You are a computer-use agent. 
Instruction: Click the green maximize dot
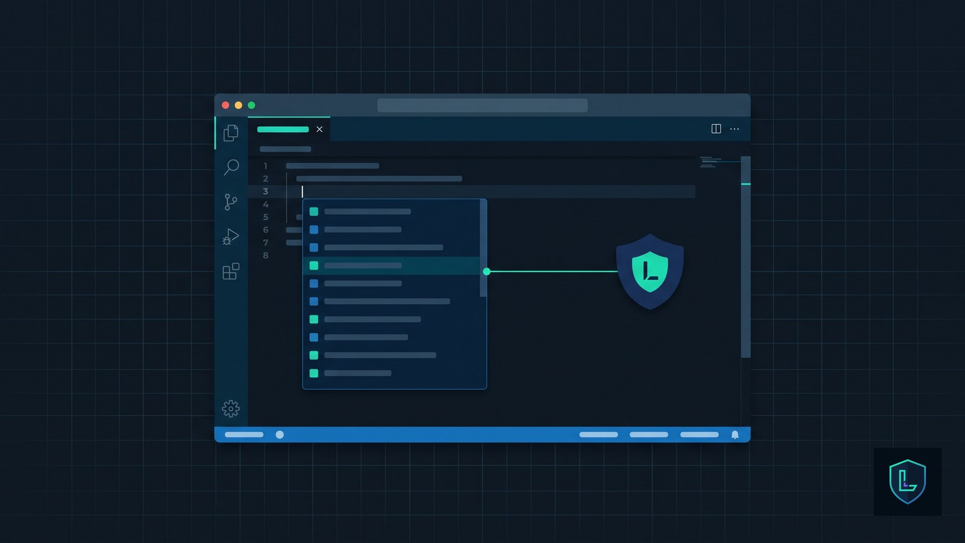point(252,105)
